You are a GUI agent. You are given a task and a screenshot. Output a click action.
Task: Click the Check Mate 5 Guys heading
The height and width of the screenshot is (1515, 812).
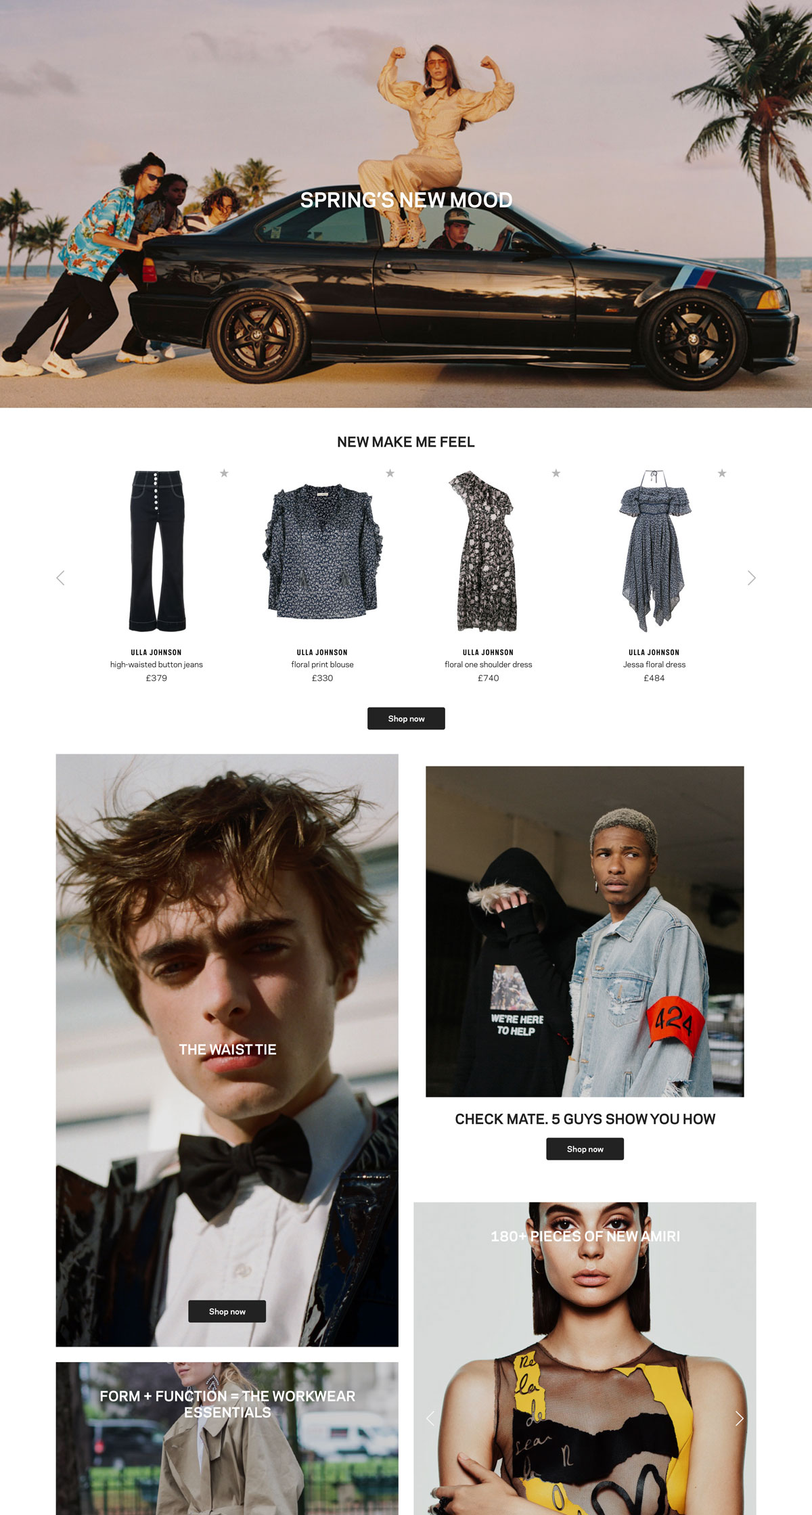pos(585,1119)
